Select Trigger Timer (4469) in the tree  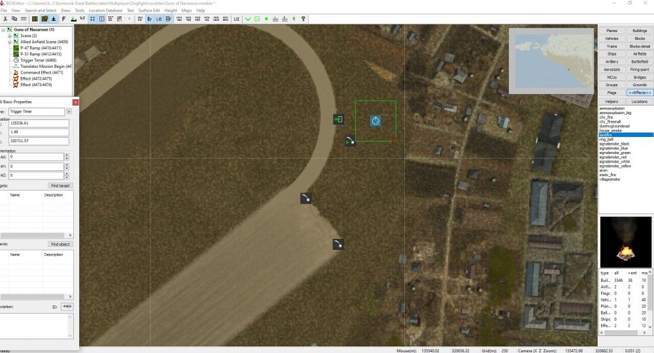pos(38,61)
